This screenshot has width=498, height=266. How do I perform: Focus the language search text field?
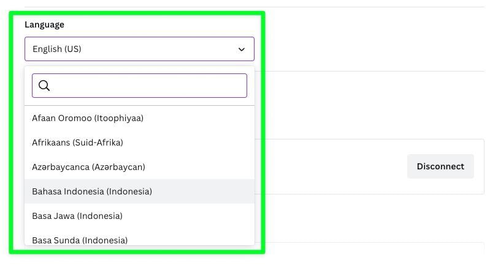(x=139, y=86)
